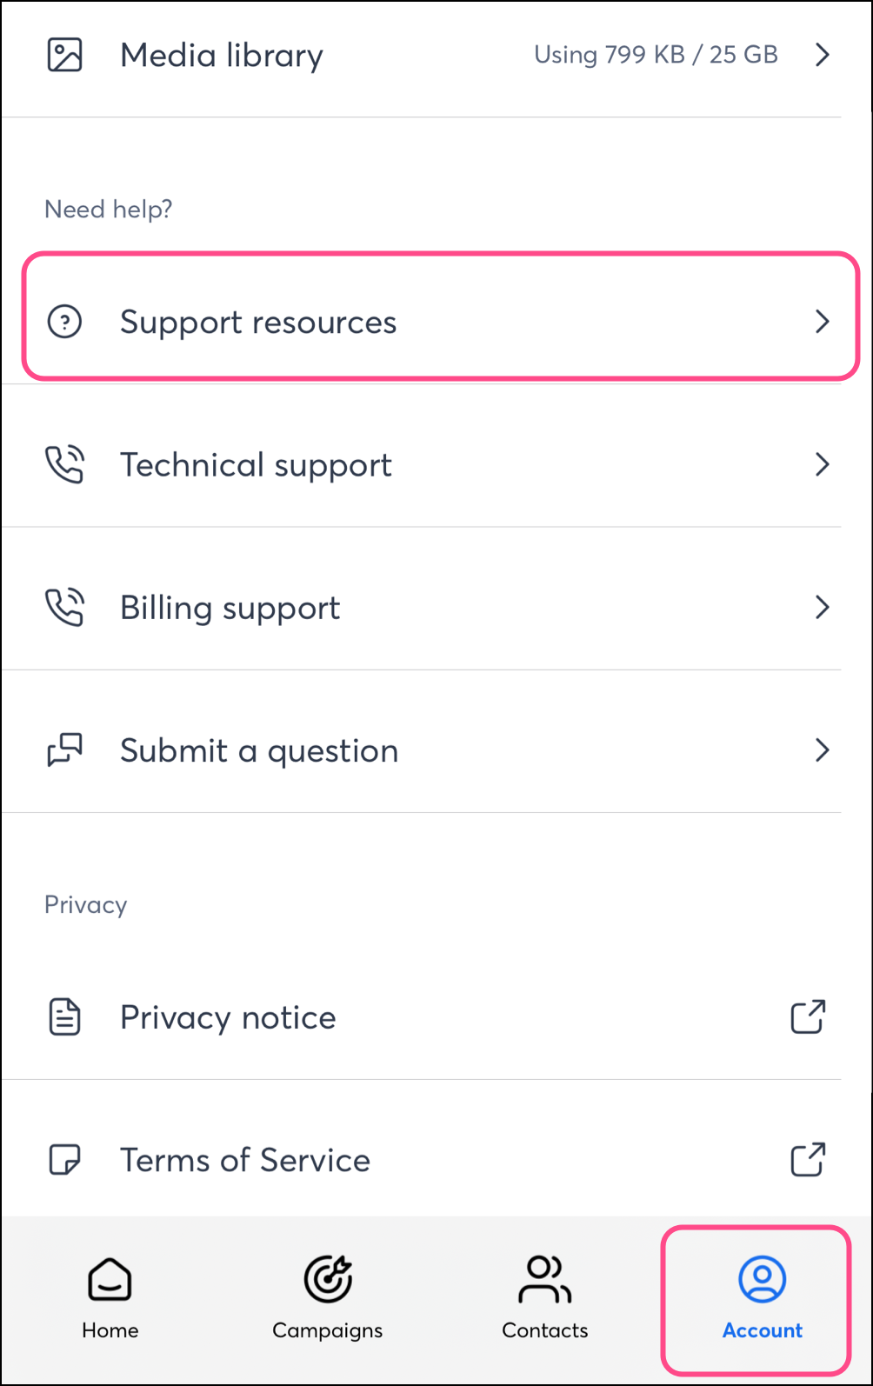Tap the Support resources question mark icon
The width and height of the screenshot is (873, 1386).
click(64, 322)
